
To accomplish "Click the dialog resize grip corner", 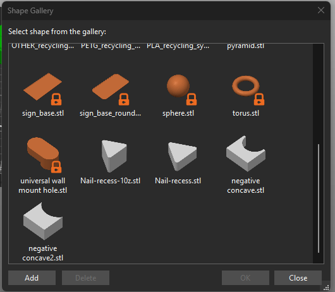I will [x=326, y=288].
